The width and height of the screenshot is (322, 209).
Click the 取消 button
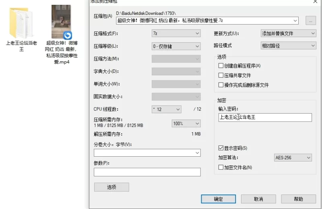coord(258,199)
